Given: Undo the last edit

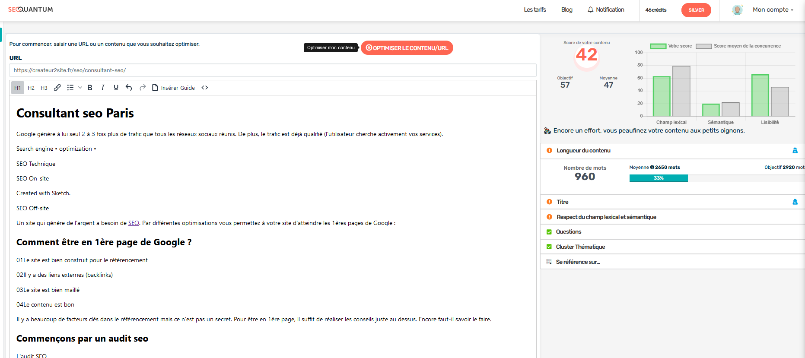Looking at the screenshot, I should click(129, 88).
